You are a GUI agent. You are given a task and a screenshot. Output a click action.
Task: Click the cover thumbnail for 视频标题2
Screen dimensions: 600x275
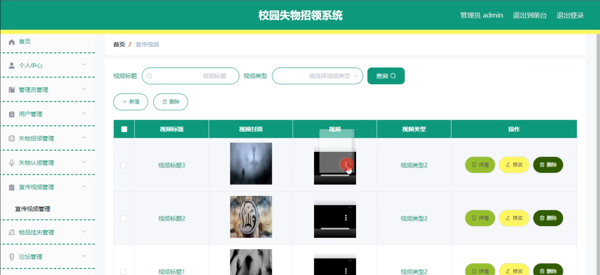coord(251,217)
